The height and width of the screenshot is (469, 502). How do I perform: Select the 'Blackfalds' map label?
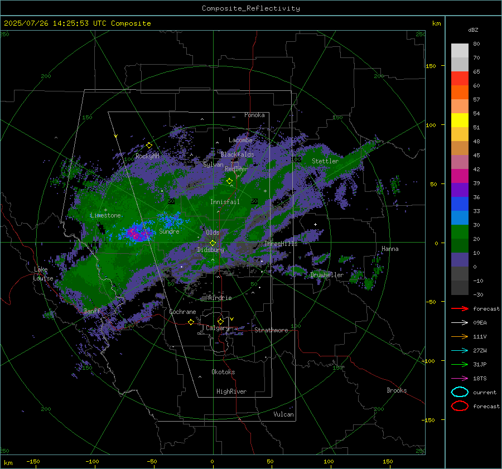click(x=237, y=154)
